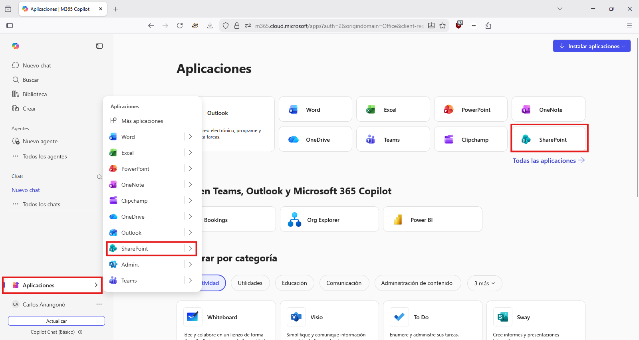Search chats using the magnifier icon
This screenshot has width=639, height=340.
coord(99,177)
